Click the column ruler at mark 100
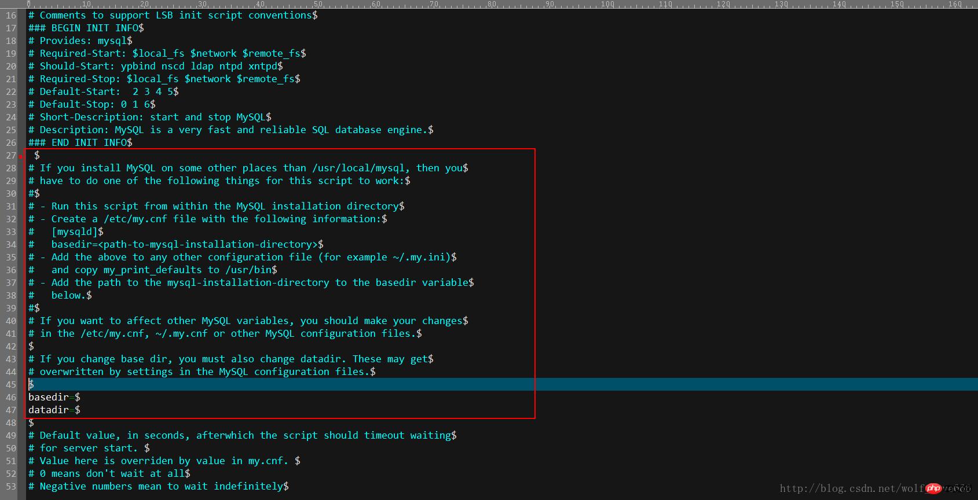Screen dimensions: 978x500 pos(607,4)
